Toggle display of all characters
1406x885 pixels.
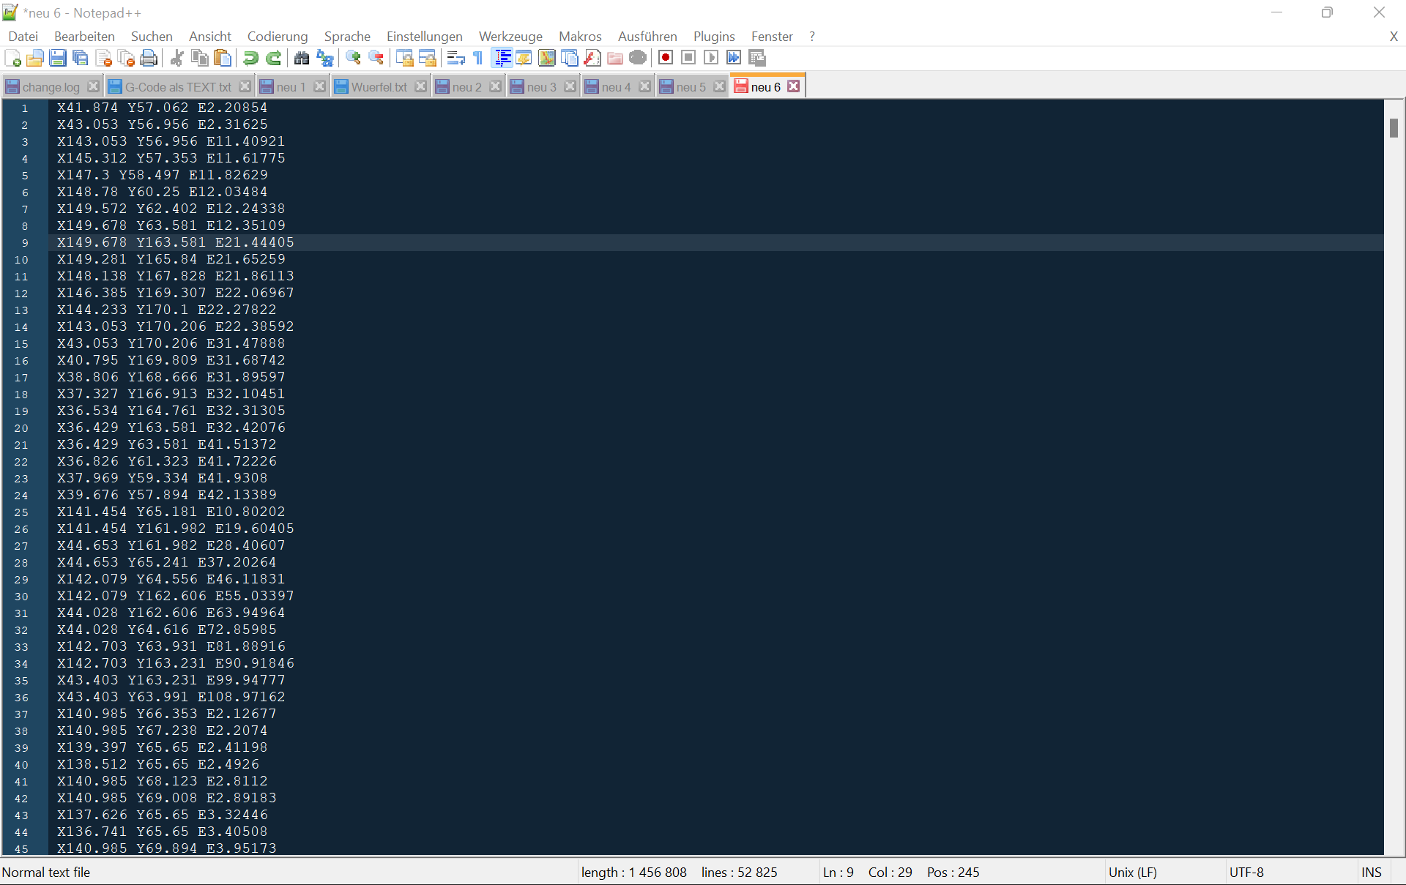(477, 58)
